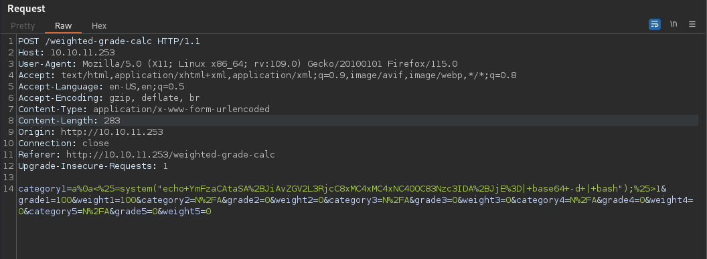Click the User-Agent header line
Screen dimensions: 707x259
tap(238, 64)
